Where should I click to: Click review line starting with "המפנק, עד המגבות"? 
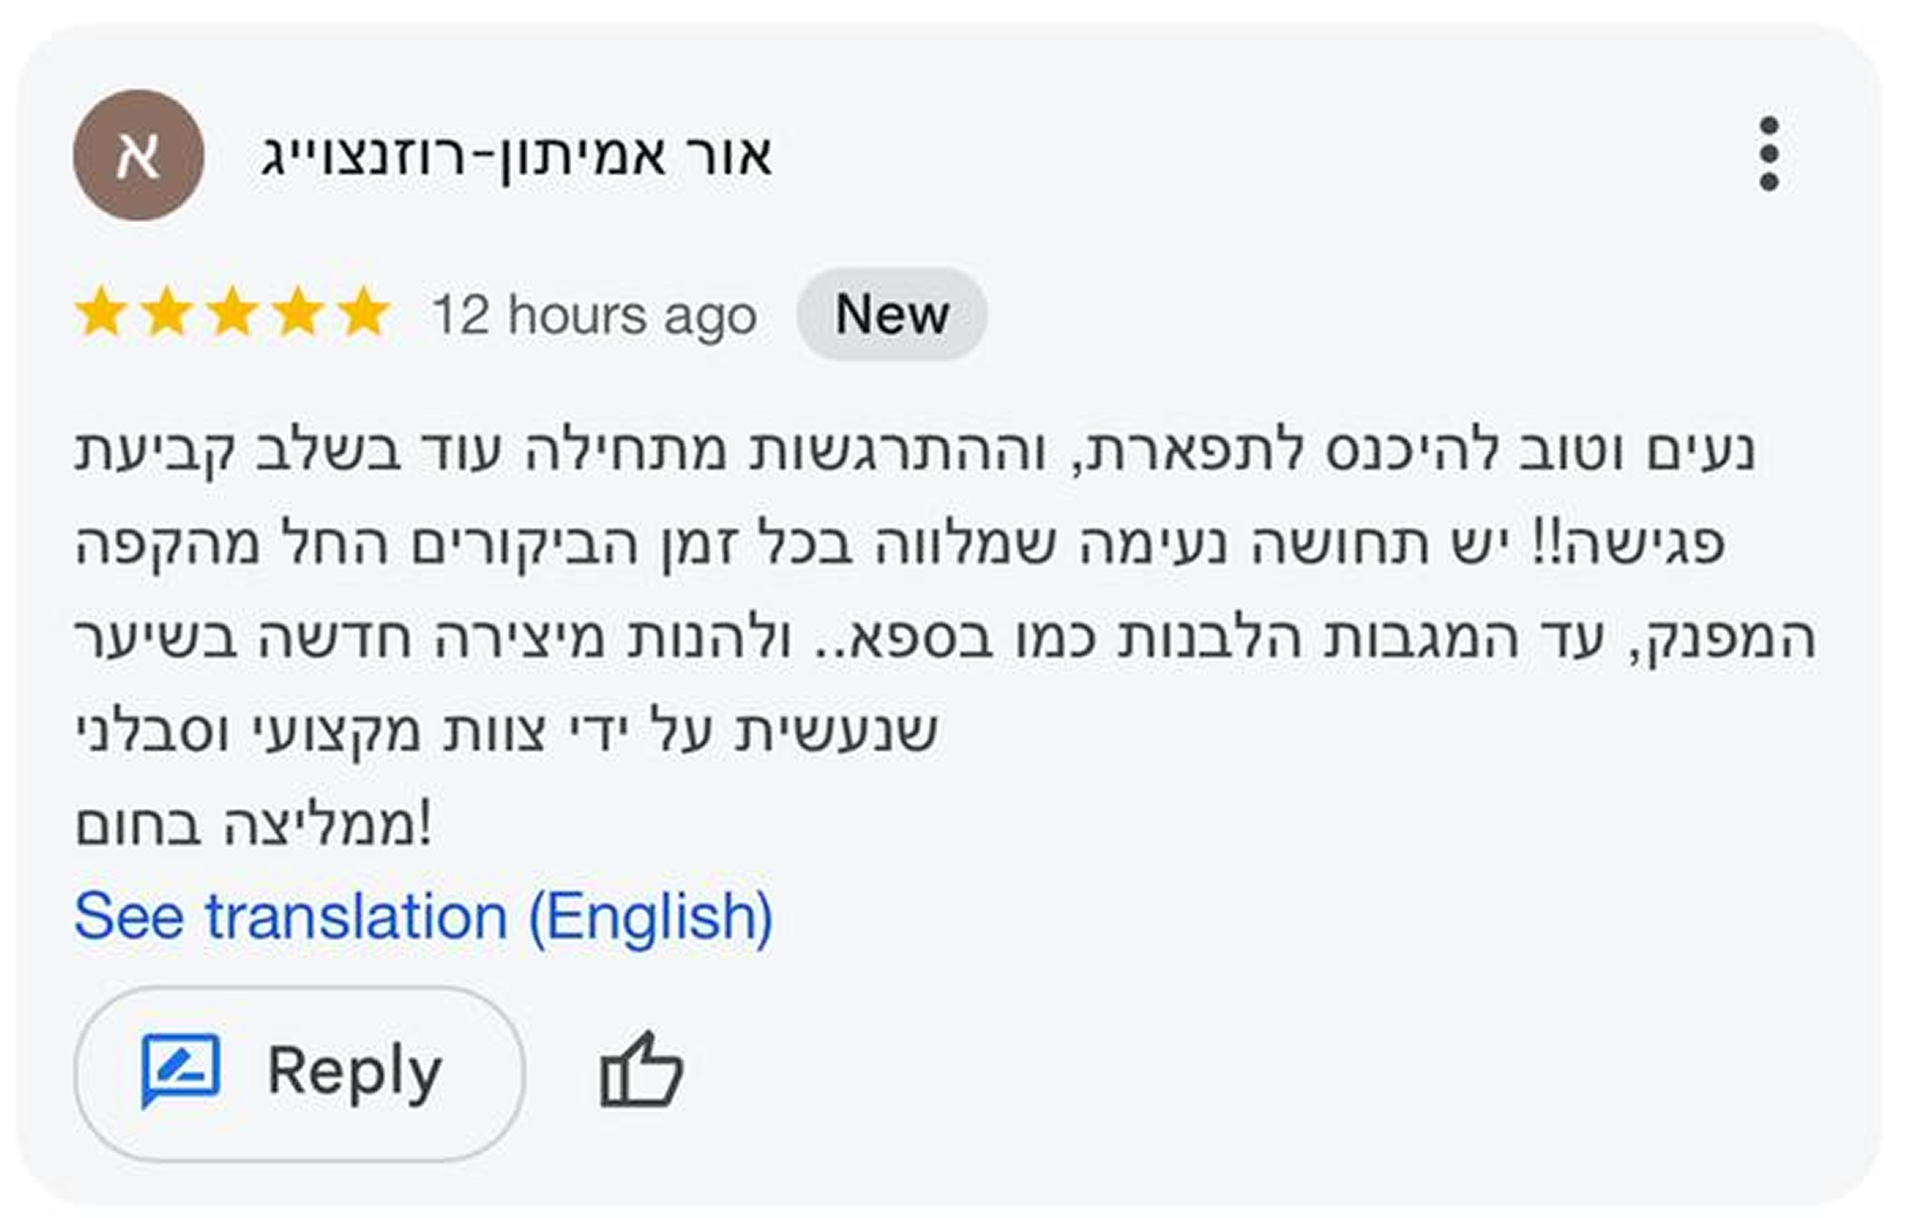pos(945,638)
